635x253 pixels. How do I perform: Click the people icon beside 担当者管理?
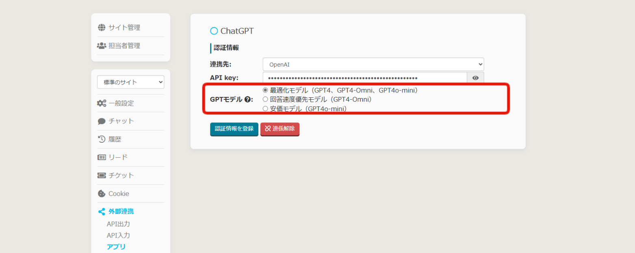click(x=102, y=46)
